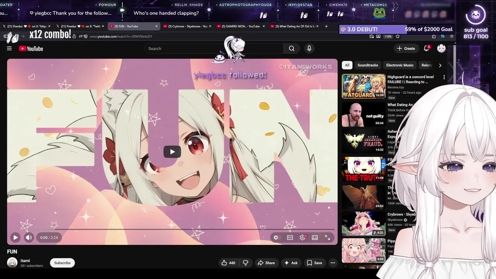The width and height of the screenshot is (496, 279).
Task: Play the video using the center play button
Action: click(x=172, y=152)
